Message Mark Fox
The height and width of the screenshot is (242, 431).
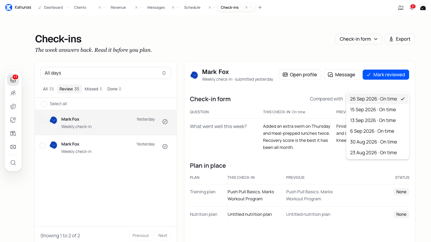pyautogui.click(x=342, y=75)
